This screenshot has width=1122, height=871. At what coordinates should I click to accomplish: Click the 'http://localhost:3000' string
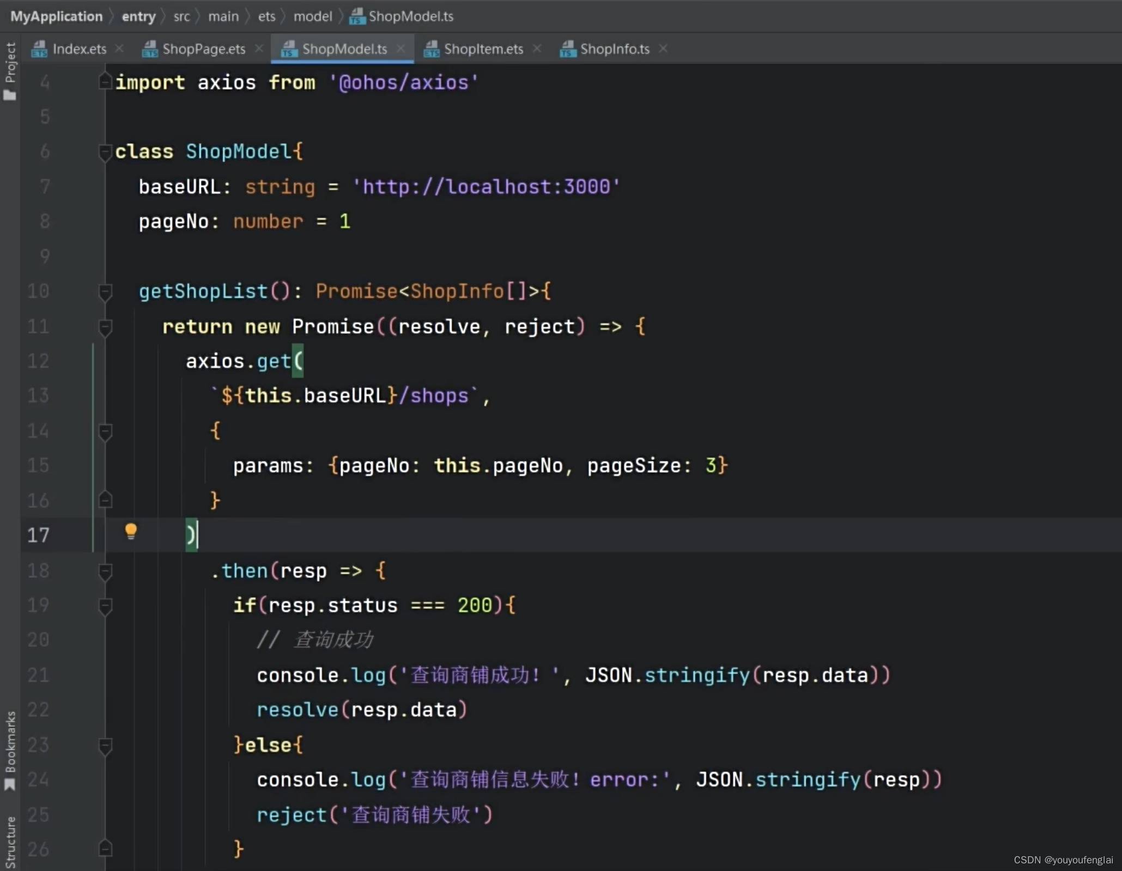pyautogui.click(x=486, y=187)
